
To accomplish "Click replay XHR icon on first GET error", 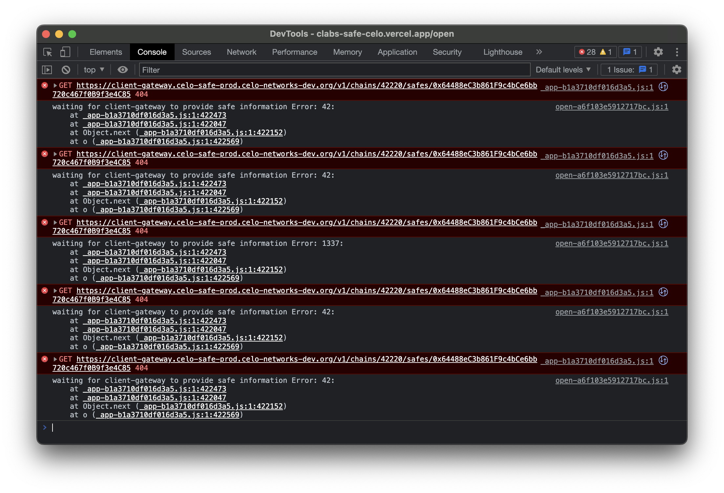I will (x=663, y=87).
